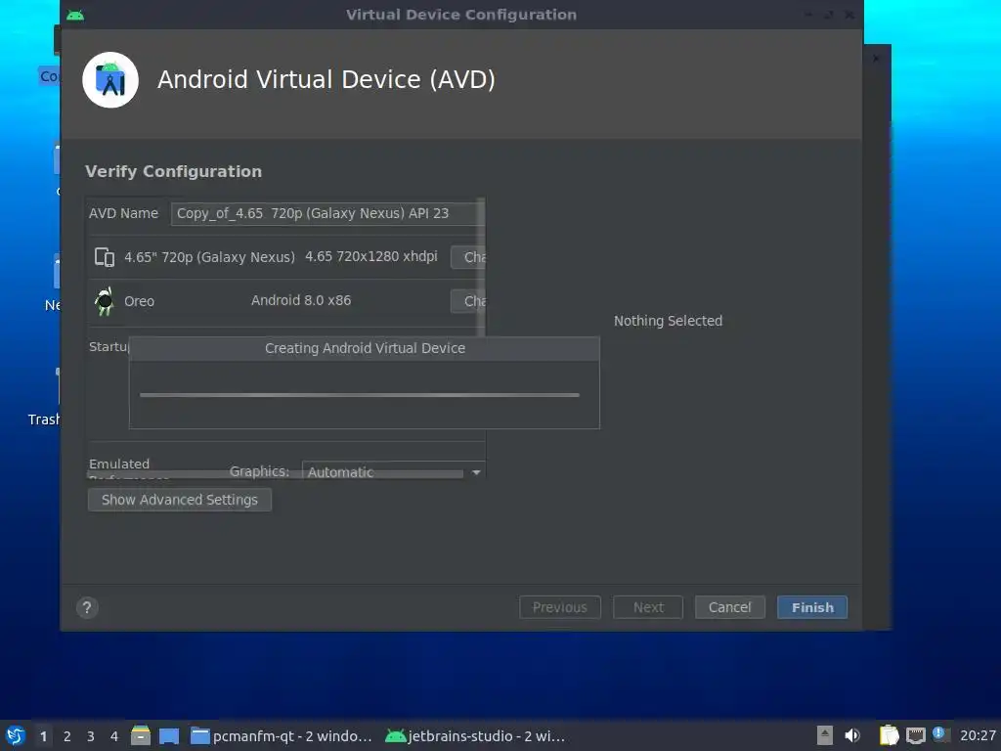Click the Creating Android Virtual Device progress bar

[x=360, y=395]
